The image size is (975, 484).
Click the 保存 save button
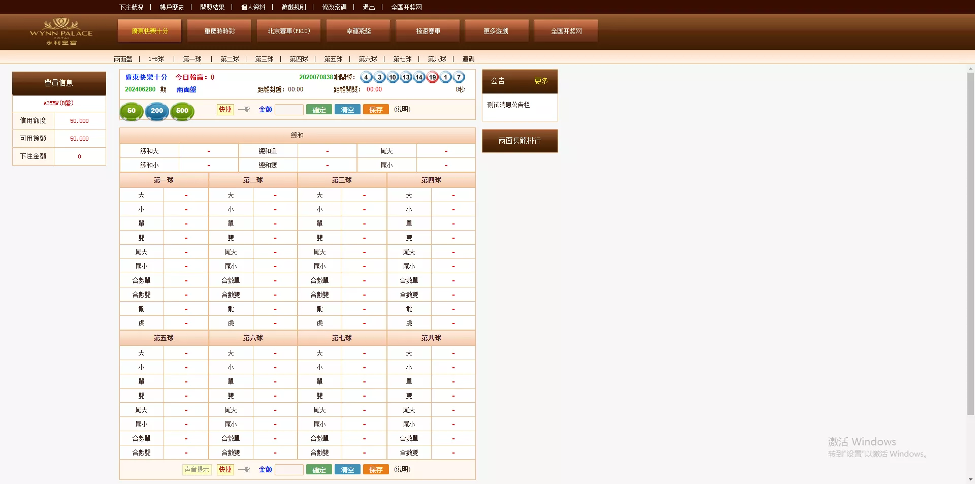(376, 109)
